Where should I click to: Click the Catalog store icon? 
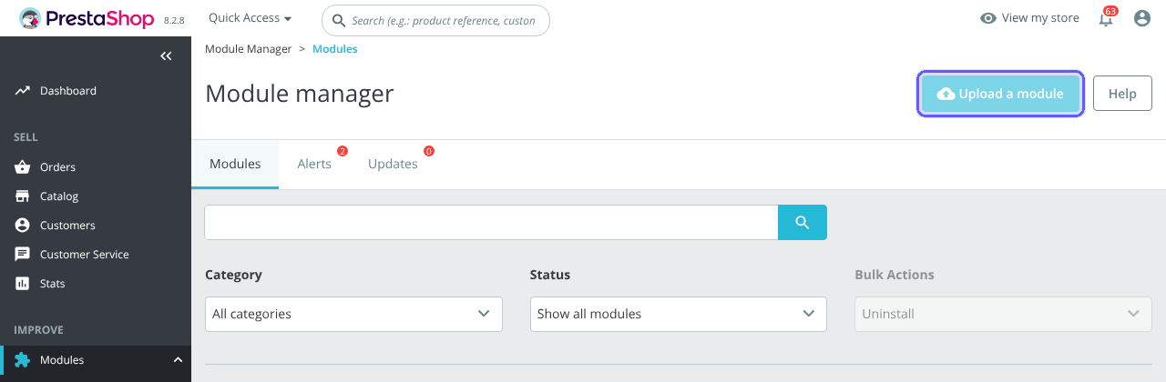click(23, 196)
